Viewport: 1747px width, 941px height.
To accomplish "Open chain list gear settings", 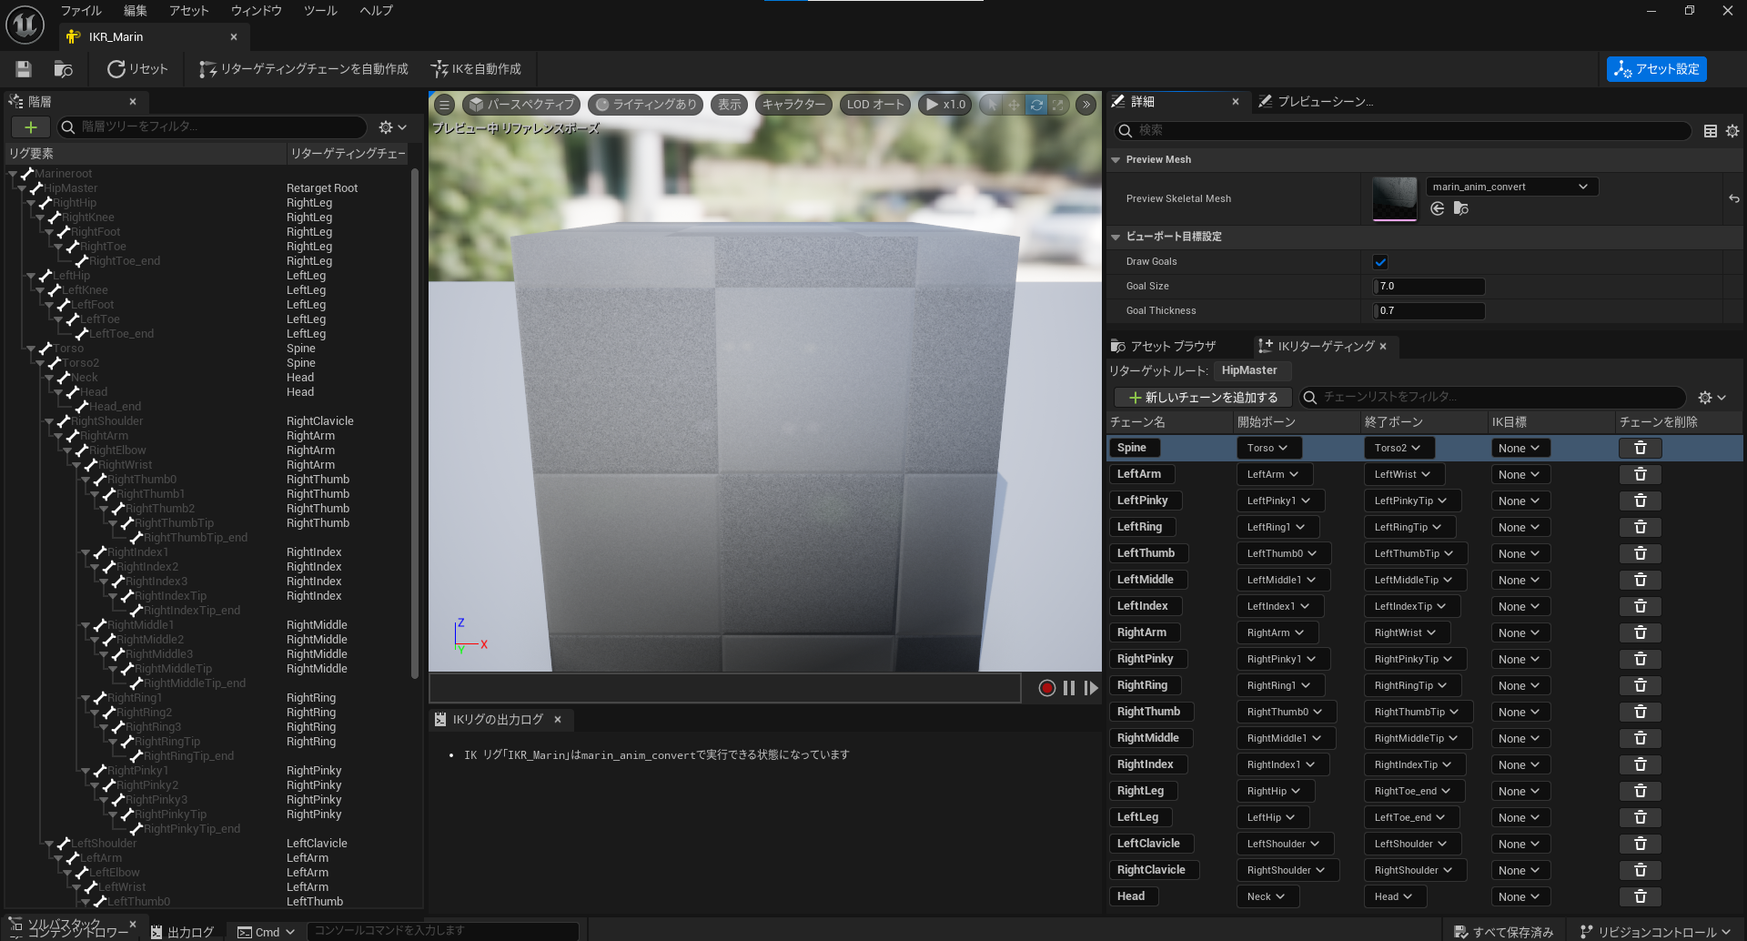I will pyautogui.click(x=1712, y=398).
